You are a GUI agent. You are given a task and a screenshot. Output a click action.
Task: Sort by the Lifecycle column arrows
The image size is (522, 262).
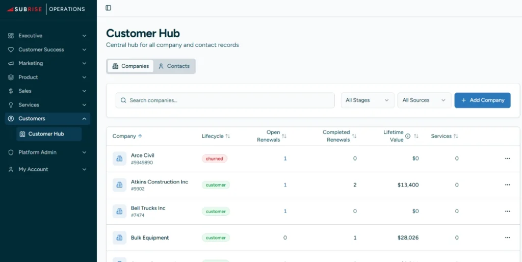click(x=228, y=136)
